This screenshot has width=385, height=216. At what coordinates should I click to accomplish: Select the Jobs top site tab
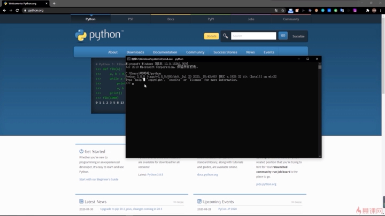251,19
